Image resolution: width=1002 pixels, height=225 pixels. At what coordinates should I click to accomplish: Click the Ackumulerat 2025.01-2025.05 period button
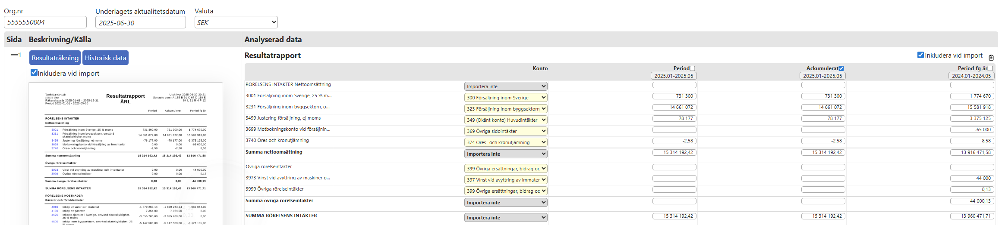click(822, 76)
